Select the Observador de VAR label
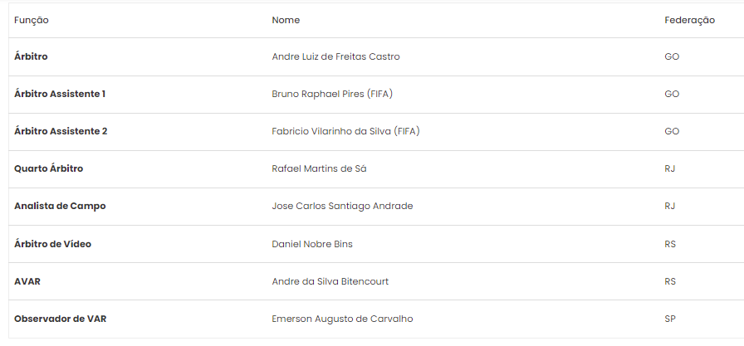Viewport: 744px width, 346px height. (x=61, y=319)
